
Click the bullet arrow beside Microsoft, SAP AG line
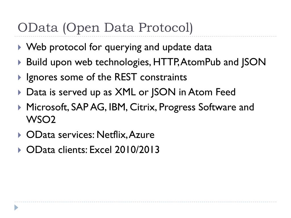pyautogui.click(x=20, y=108)
